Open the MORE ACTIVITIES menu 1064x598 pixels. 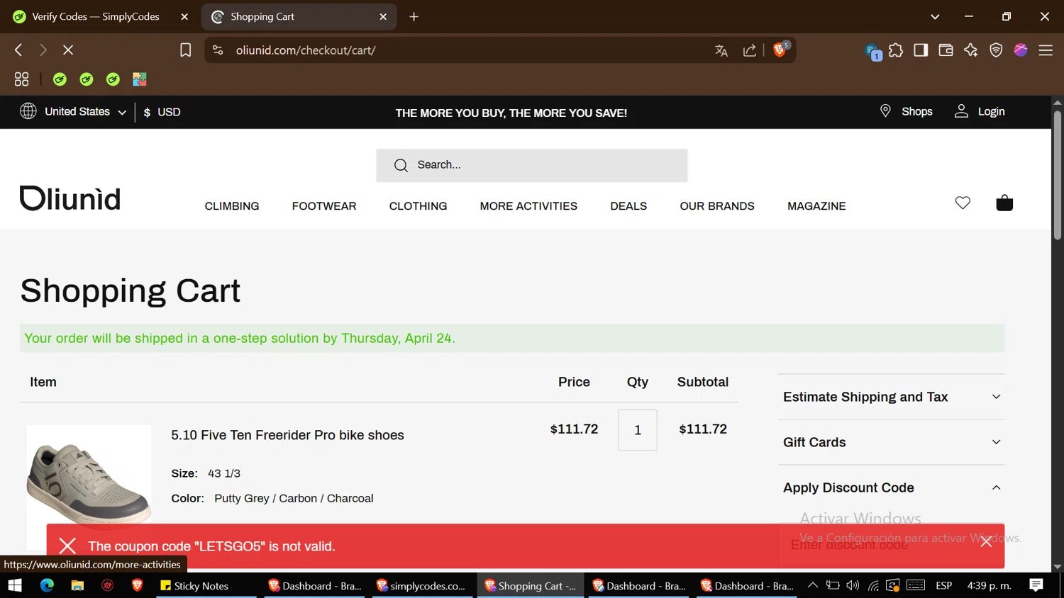[x=528, y=206]
